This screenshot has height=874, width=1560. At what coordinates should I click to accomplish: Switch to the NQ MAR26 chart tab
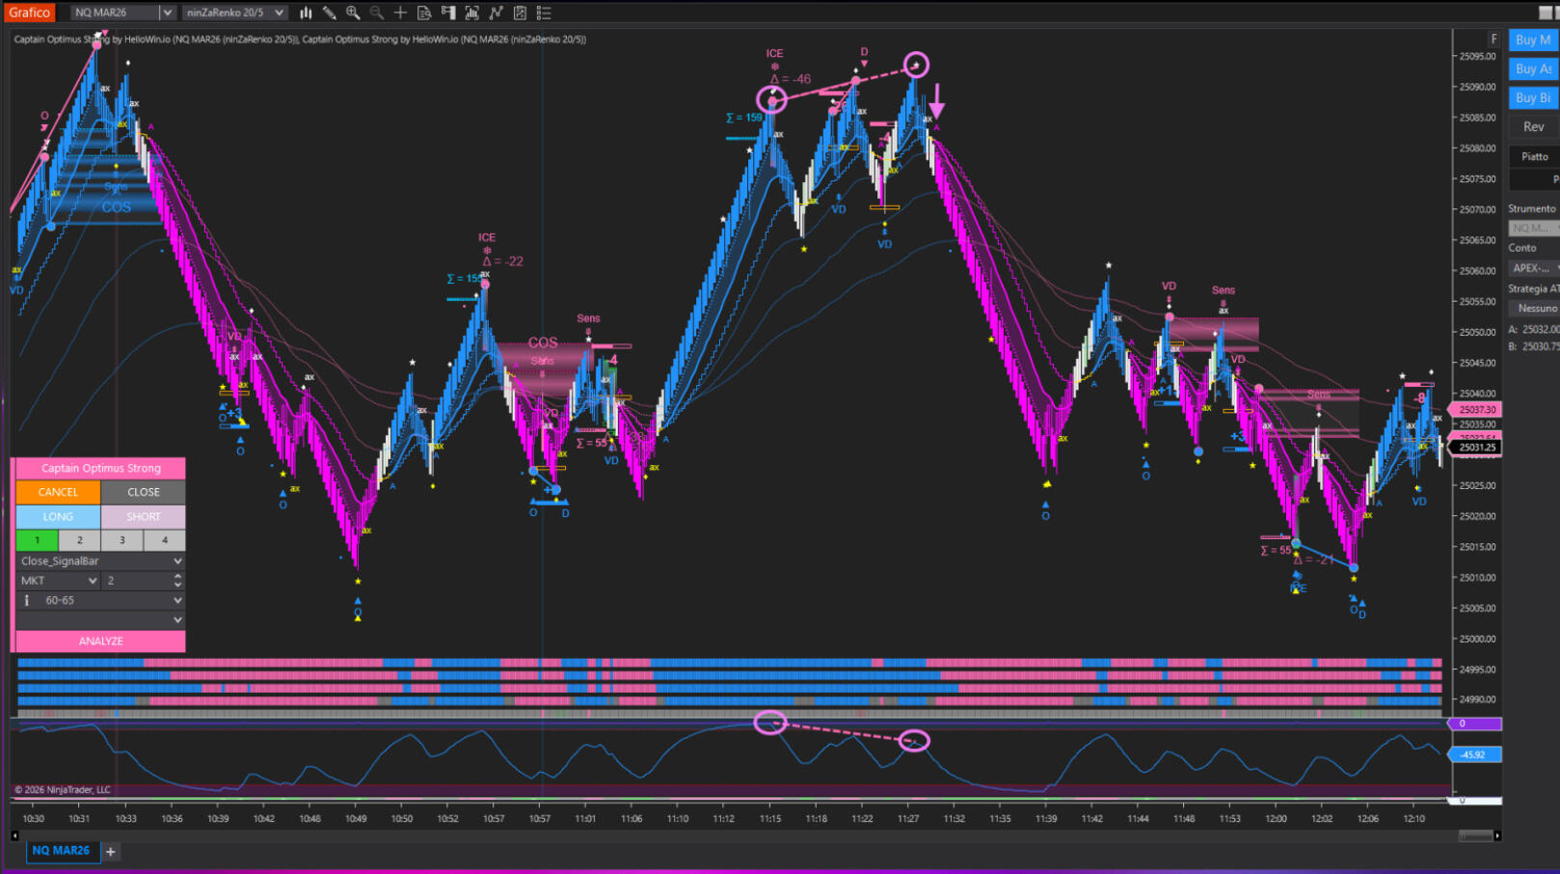[x=60, y=851]
